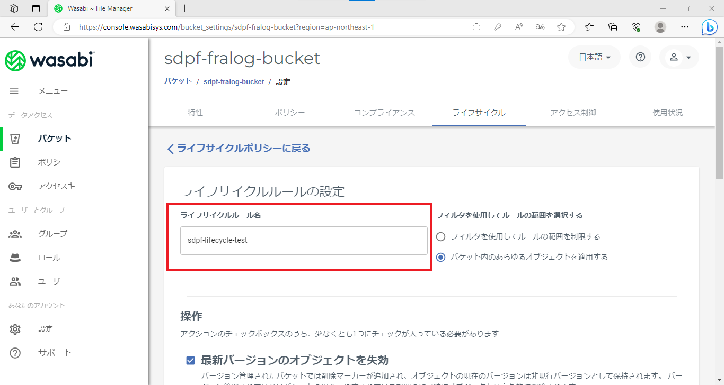Viewport: 724px width, 385px height.
Task: Click the browser address bar URL
Action: [x=226, y=27]
